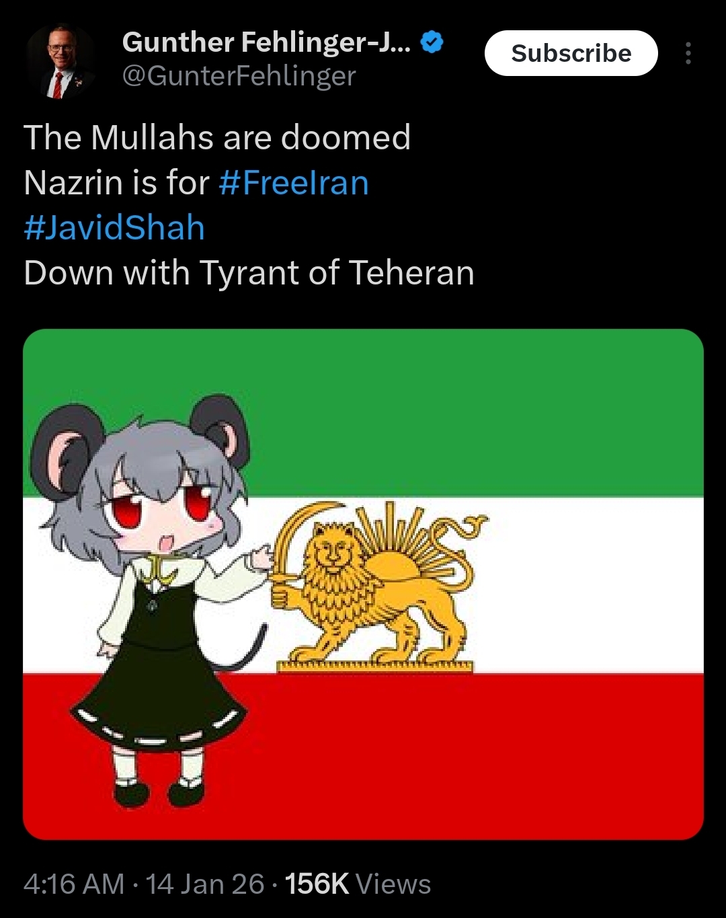Screen dimensions: 726x918
Task: Click the lion and sun emblem in image
Action: pos(376,586)
